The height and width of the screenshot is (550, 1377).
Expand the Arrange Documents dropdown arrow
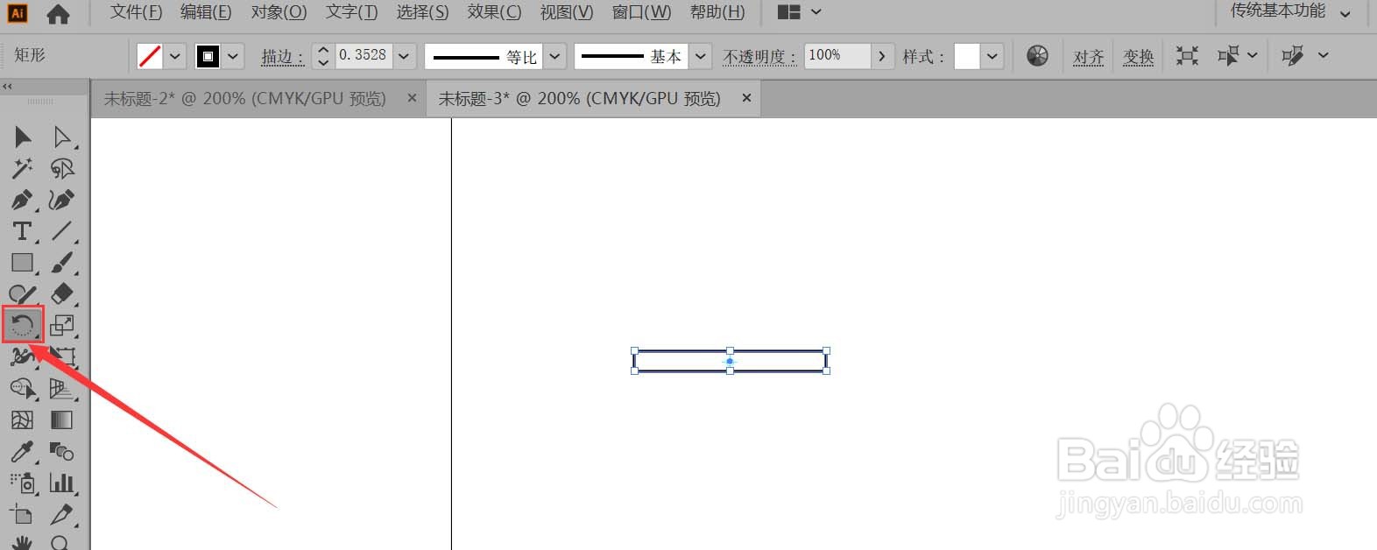816,12
